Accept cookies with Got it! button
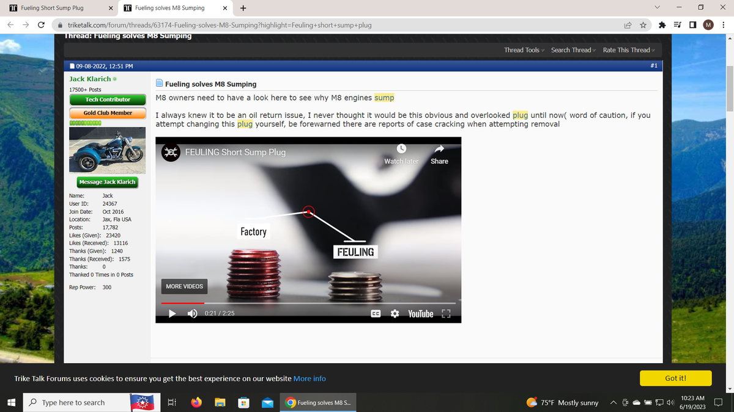Viewport: 734px width, 412px height. point(675,378)
